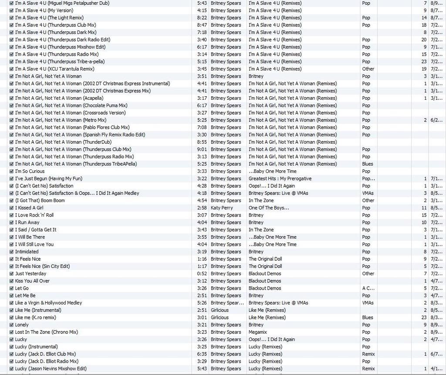Select the song 'I Run Away'
The height and width of the screenshot is (375, 446).
click(x=27, y=223)
